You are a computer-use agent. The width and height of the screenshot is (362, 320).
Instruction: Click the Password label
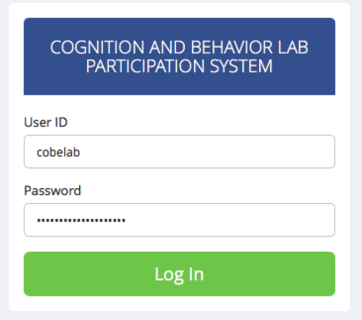pyautogui.click(x=52, y=190)
